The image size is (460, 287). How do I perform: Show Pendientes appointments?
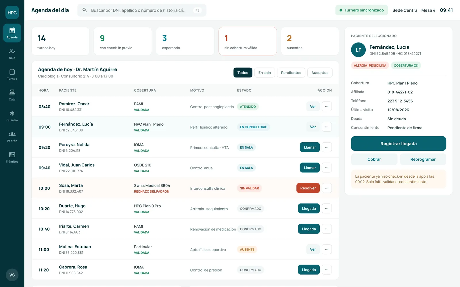(291, 73)
